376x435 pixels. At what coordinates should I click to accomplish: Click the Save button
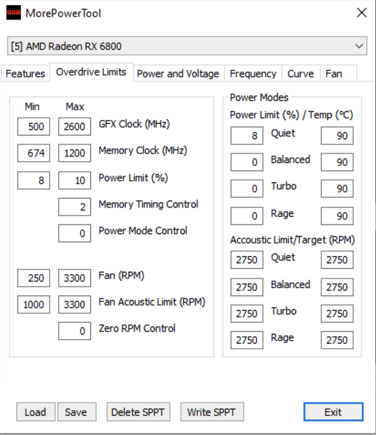coord(76,412)
